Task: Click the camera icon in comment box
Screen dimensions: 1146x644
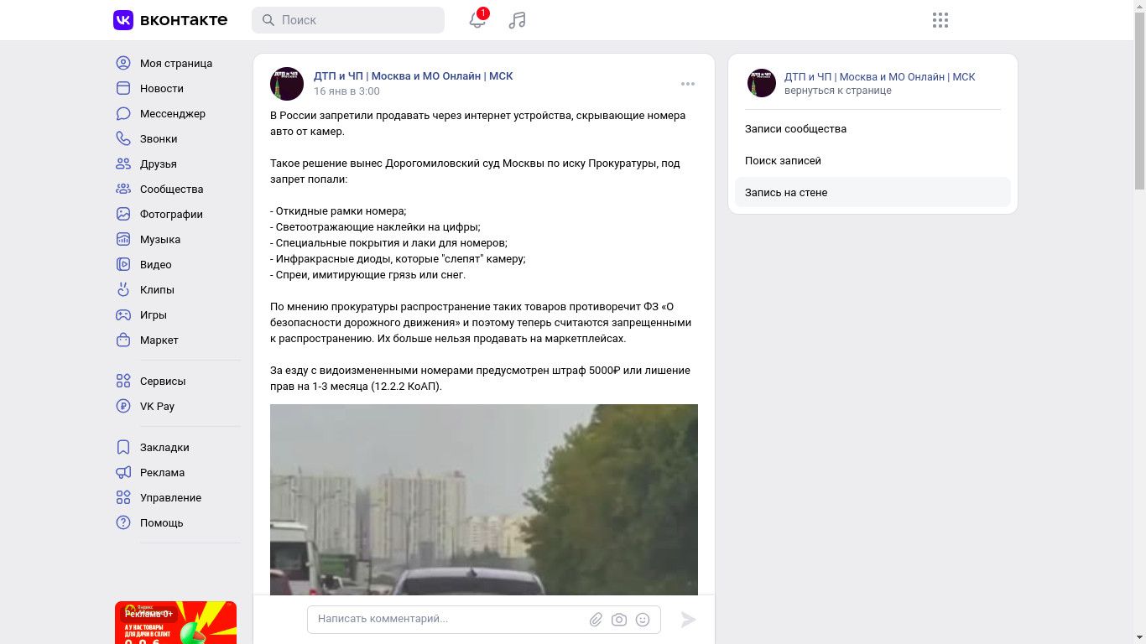Action: [x=619, y=620]
